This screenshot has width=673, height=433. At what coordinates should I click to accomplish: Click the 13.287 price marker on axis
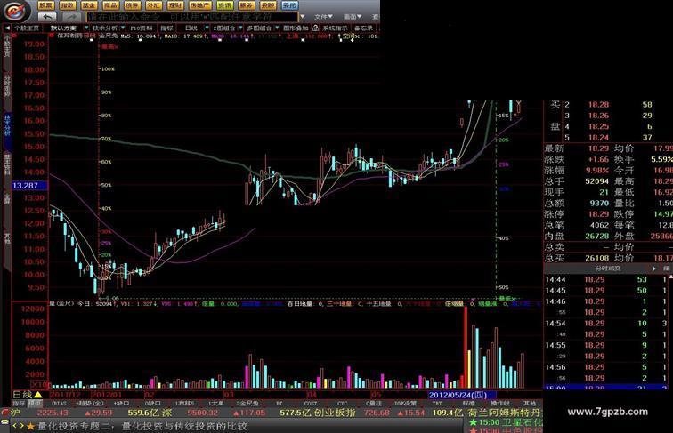(x=29, y=186)
